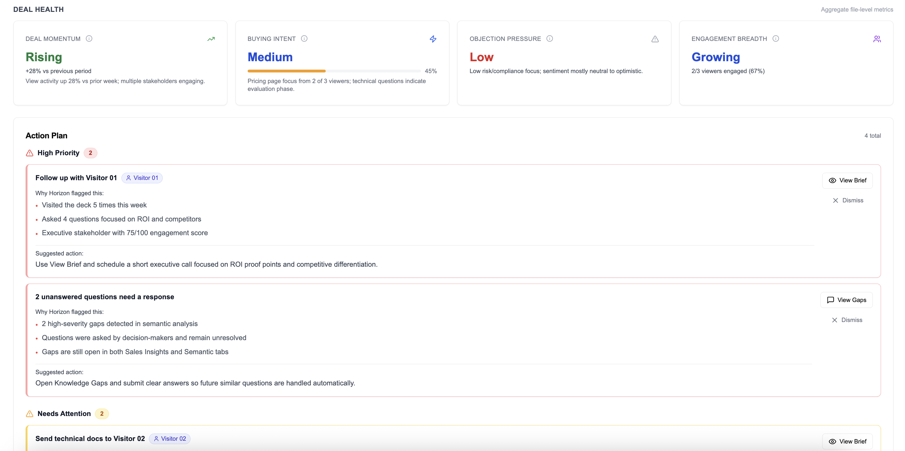905x451 pixels.
Task: Select the Visitor 02 chip
Action: (x=170, y=439)
